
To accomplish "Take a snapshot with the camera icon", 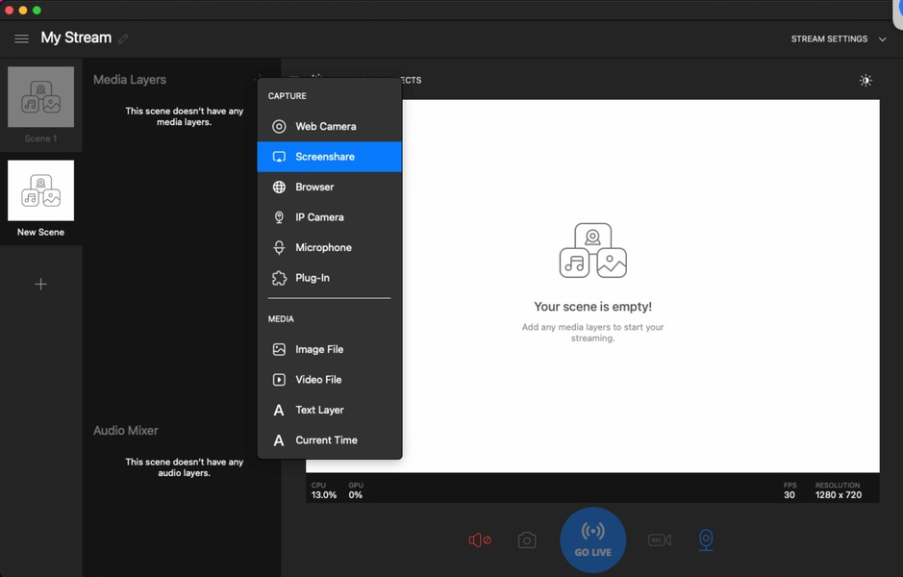I will (x=527, y=540).
